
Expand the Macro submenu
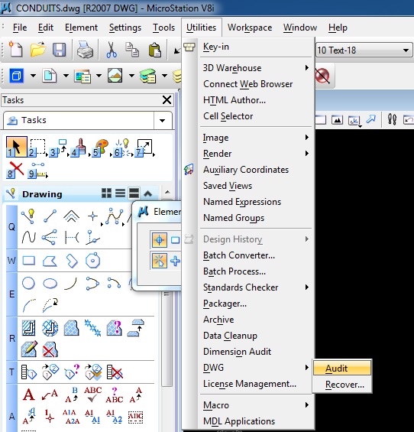click(x=256, y=405)
